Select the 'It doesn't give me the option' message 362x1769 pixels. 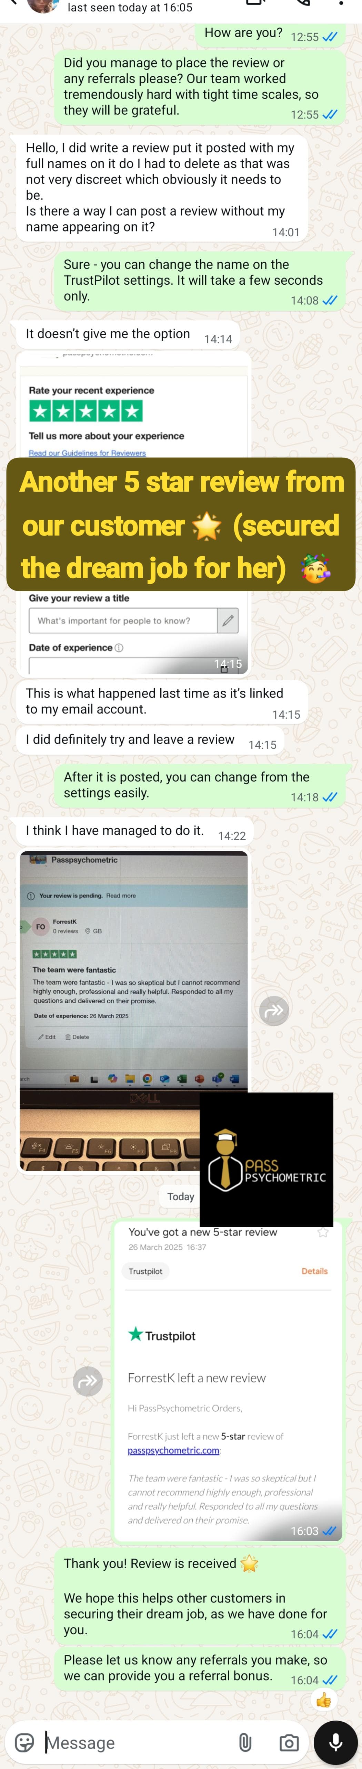coord(128,335)
